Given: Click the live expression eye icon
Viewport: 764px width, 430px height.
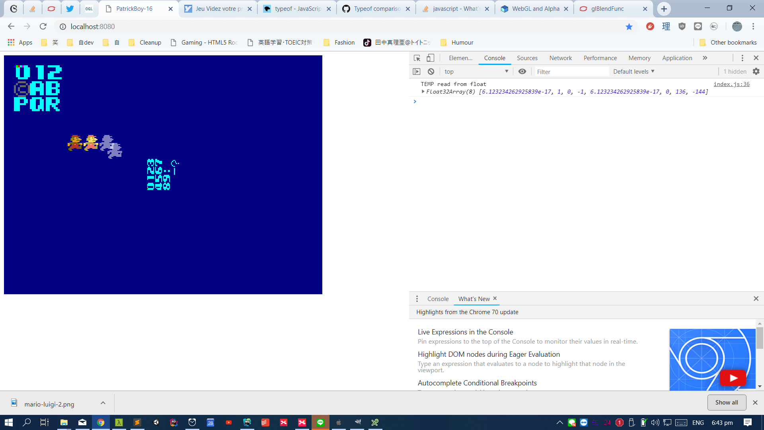Looking at the screenshot, I should coord(522,72).
